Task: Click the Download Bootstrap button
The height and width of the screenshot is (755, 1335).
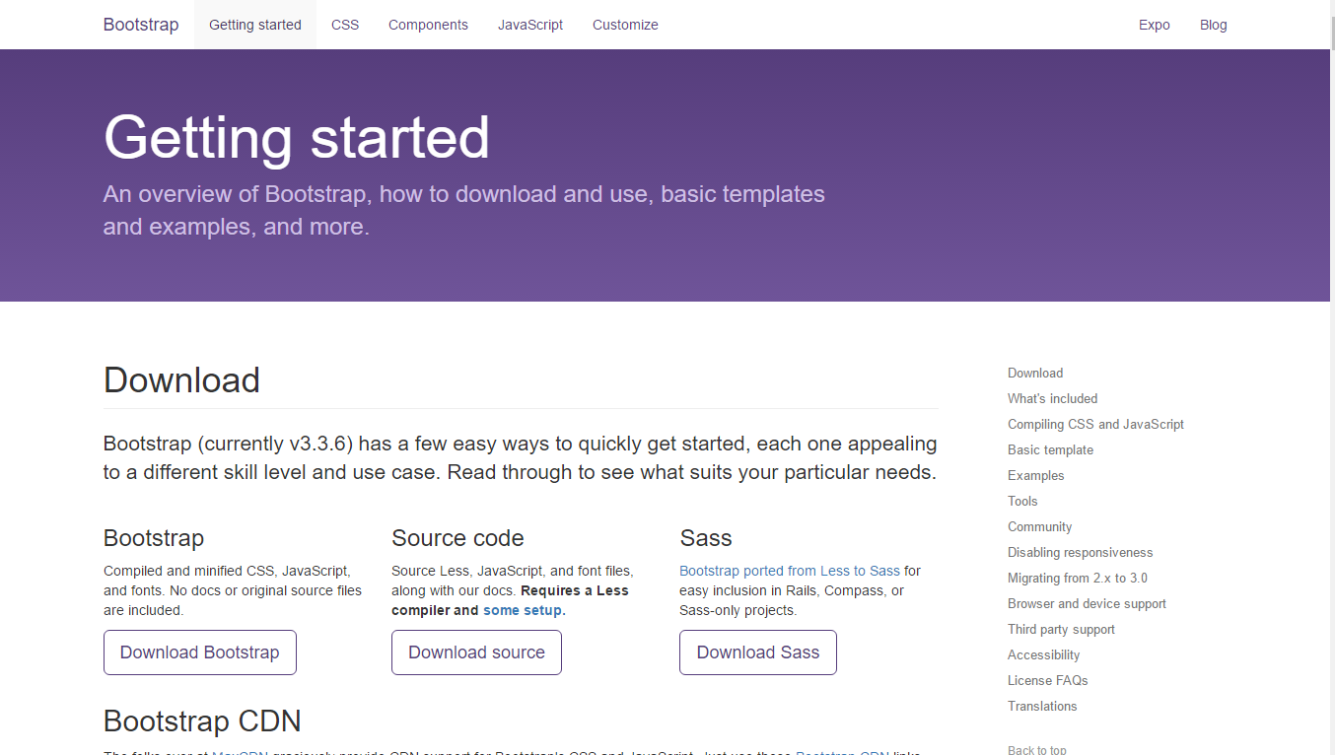Action: click(x=199, y=652)
